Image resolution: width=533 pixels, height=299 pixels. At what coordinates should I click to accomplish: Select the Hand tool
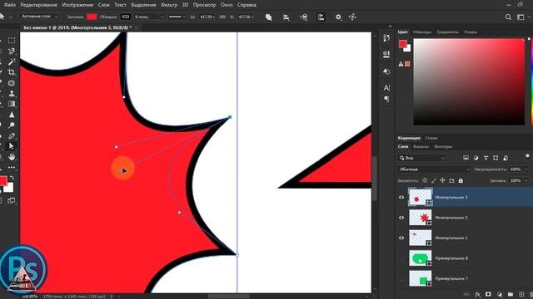point(11,157)
